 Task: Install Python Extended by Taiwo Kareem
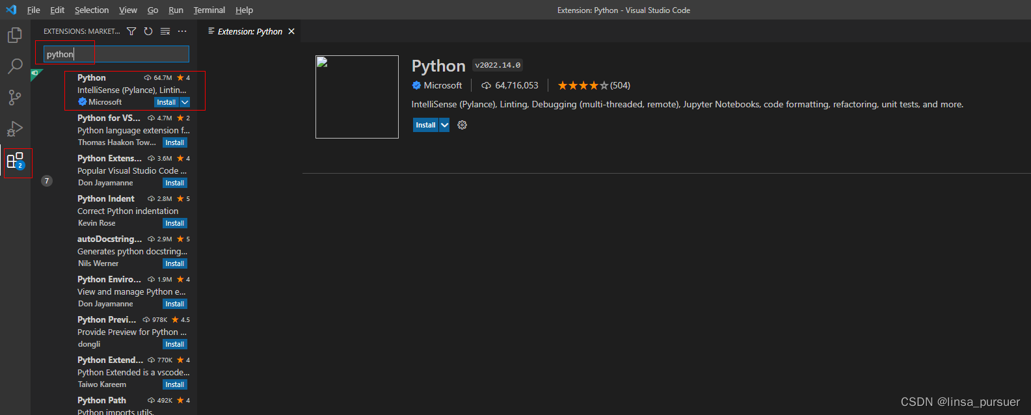point(175,384)
